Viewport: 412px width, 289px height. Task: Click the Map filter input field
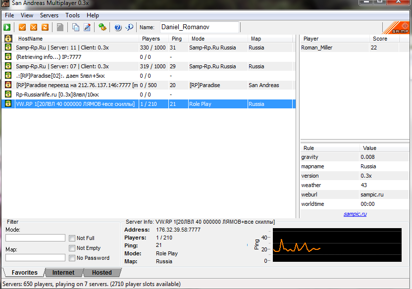click(x=35, y=257)
